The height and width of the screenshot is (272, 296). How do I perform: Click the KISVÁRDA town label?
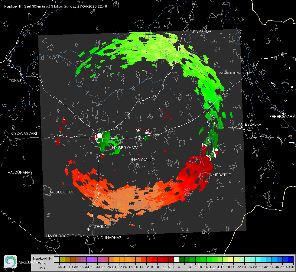[202, 31]
